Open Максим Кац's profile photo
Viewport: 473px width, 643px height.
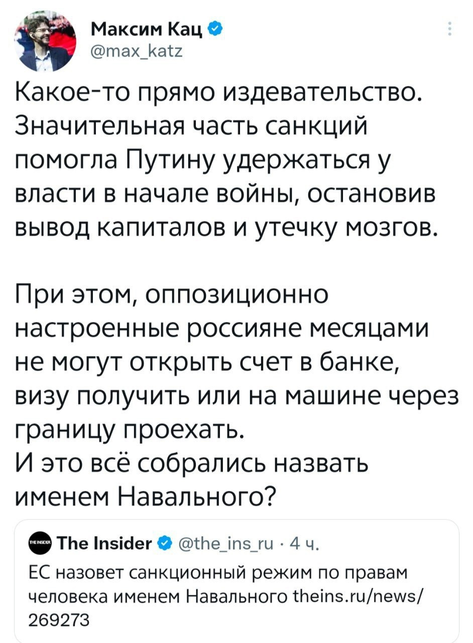pyautogui.click(x=48, y=44)
